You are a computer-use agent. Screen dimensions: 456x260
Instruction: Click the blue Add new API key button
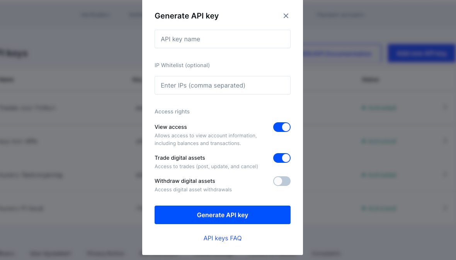tap(421, 53)
